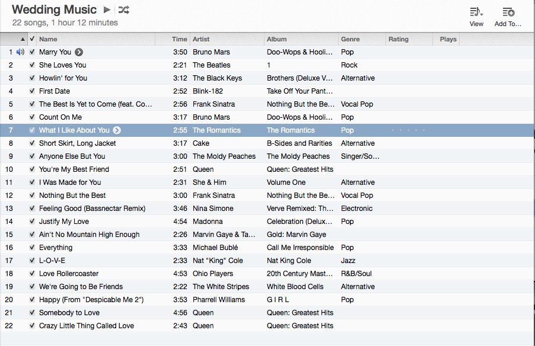Select The Best Is Yet to Come
The image size is (535, 346).
[95, 104]
